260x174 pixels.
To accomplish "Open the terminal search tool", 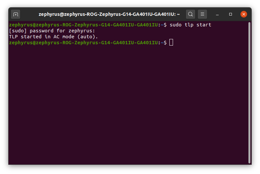I will click(x=190, y=14).
